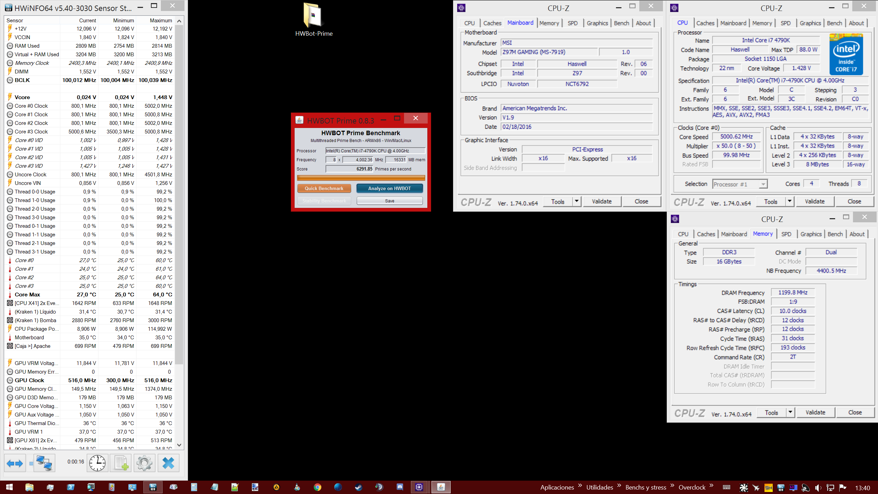Open HWiNFO network remote monitoring icon
The image size is (878, 494).
pos(44,463)
